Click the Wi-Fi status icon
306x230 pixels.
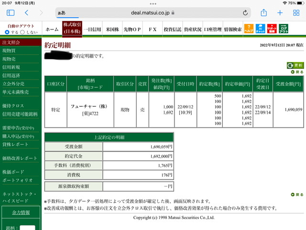(x=285, y=3)
